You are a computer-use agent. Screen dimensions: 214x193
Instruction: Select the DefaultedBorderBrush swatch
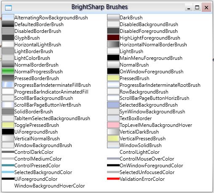point(8,24)
